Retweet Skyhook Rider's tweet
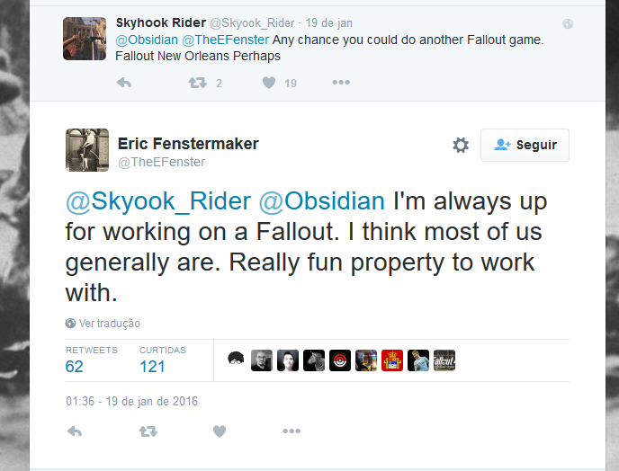The image size is (619, 471). (x=197, y=83)
